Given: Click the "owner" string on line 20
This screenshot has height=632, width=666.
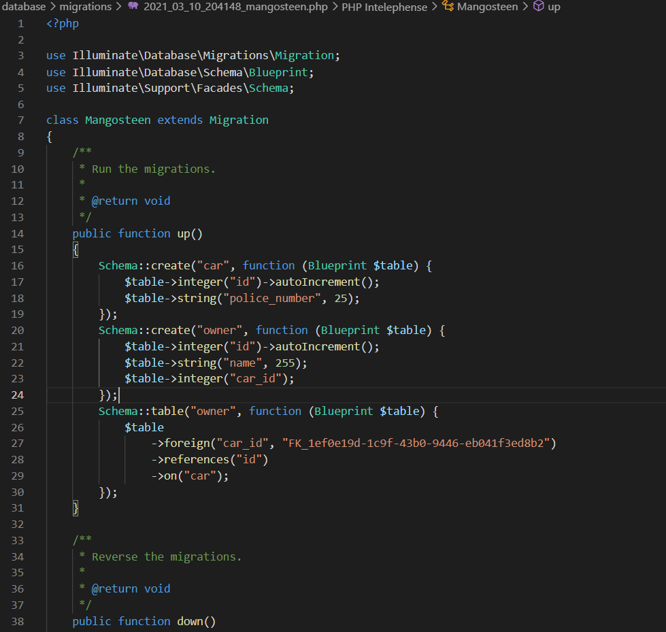Looking at the screenshot, I should pyautogui.click(x=220, y=331).
